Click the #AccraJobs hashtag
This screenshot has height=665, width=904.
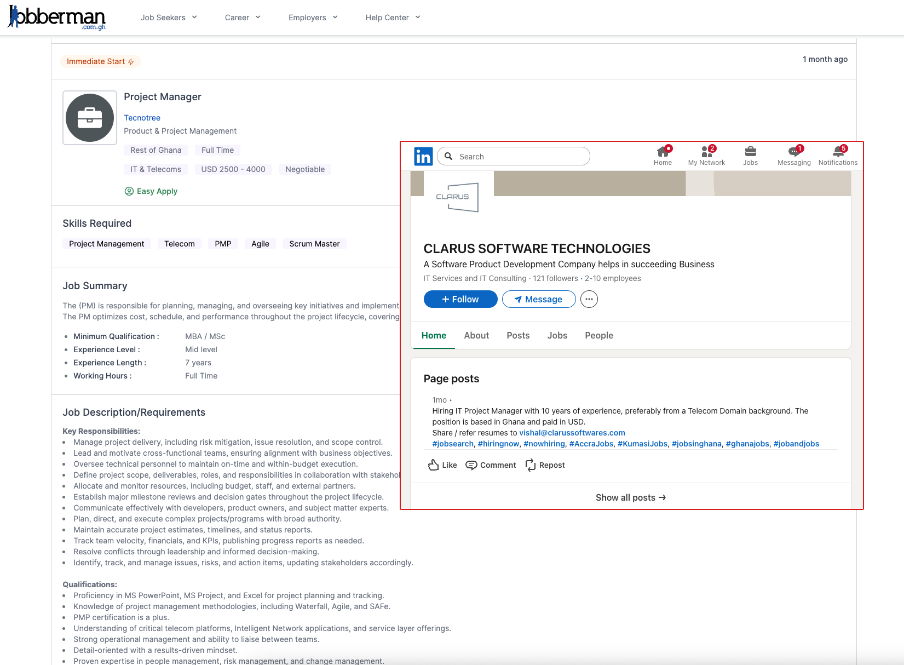591,444
